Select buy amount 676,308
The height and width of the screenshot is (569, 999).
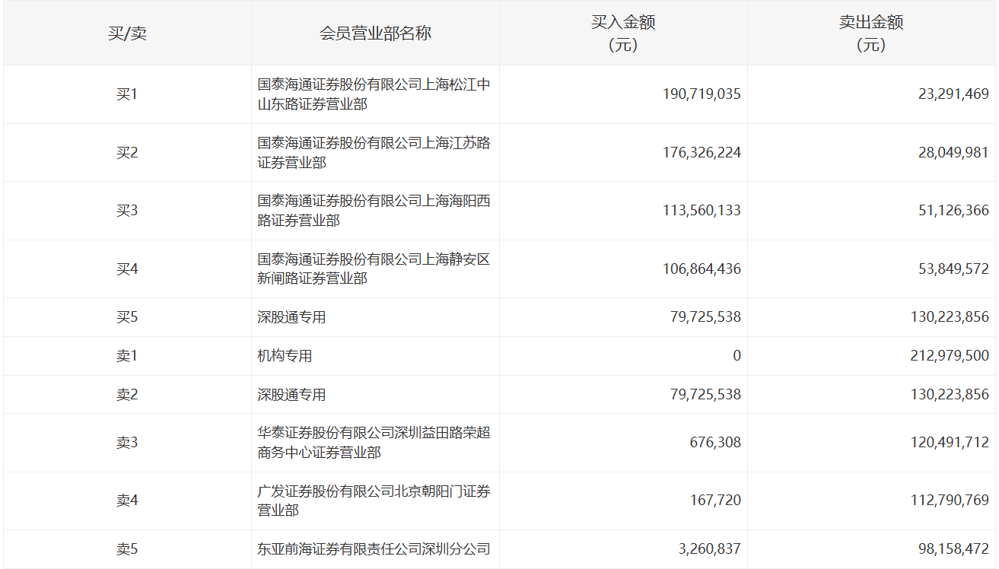tap(717, 443)
